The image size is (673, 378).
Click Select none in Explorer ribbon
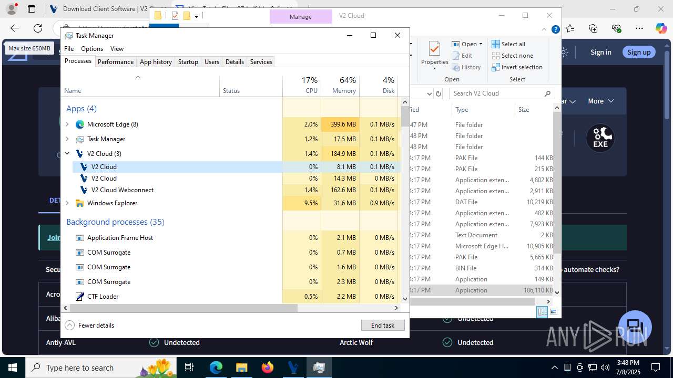point(512,56)
